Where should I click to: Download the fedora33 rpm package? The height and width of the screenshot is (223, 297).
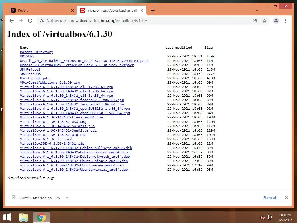(72, 104)
